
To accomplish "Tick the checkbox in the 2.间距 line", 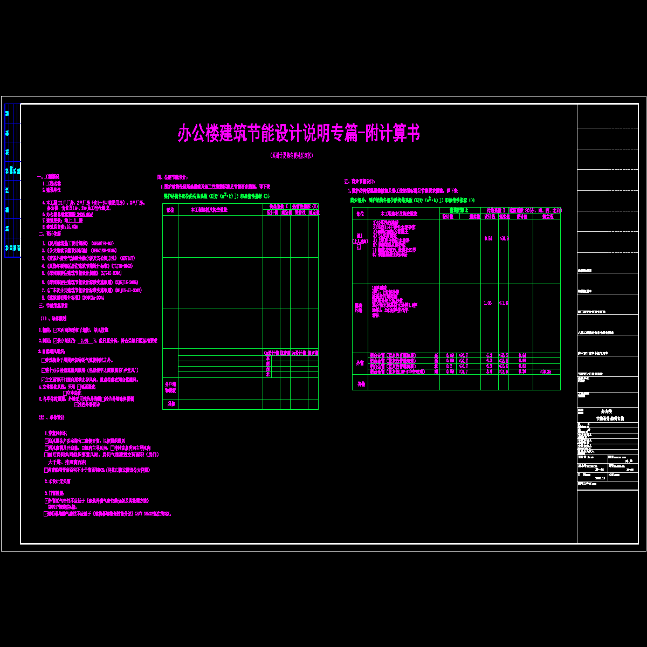I will (55, 341).
